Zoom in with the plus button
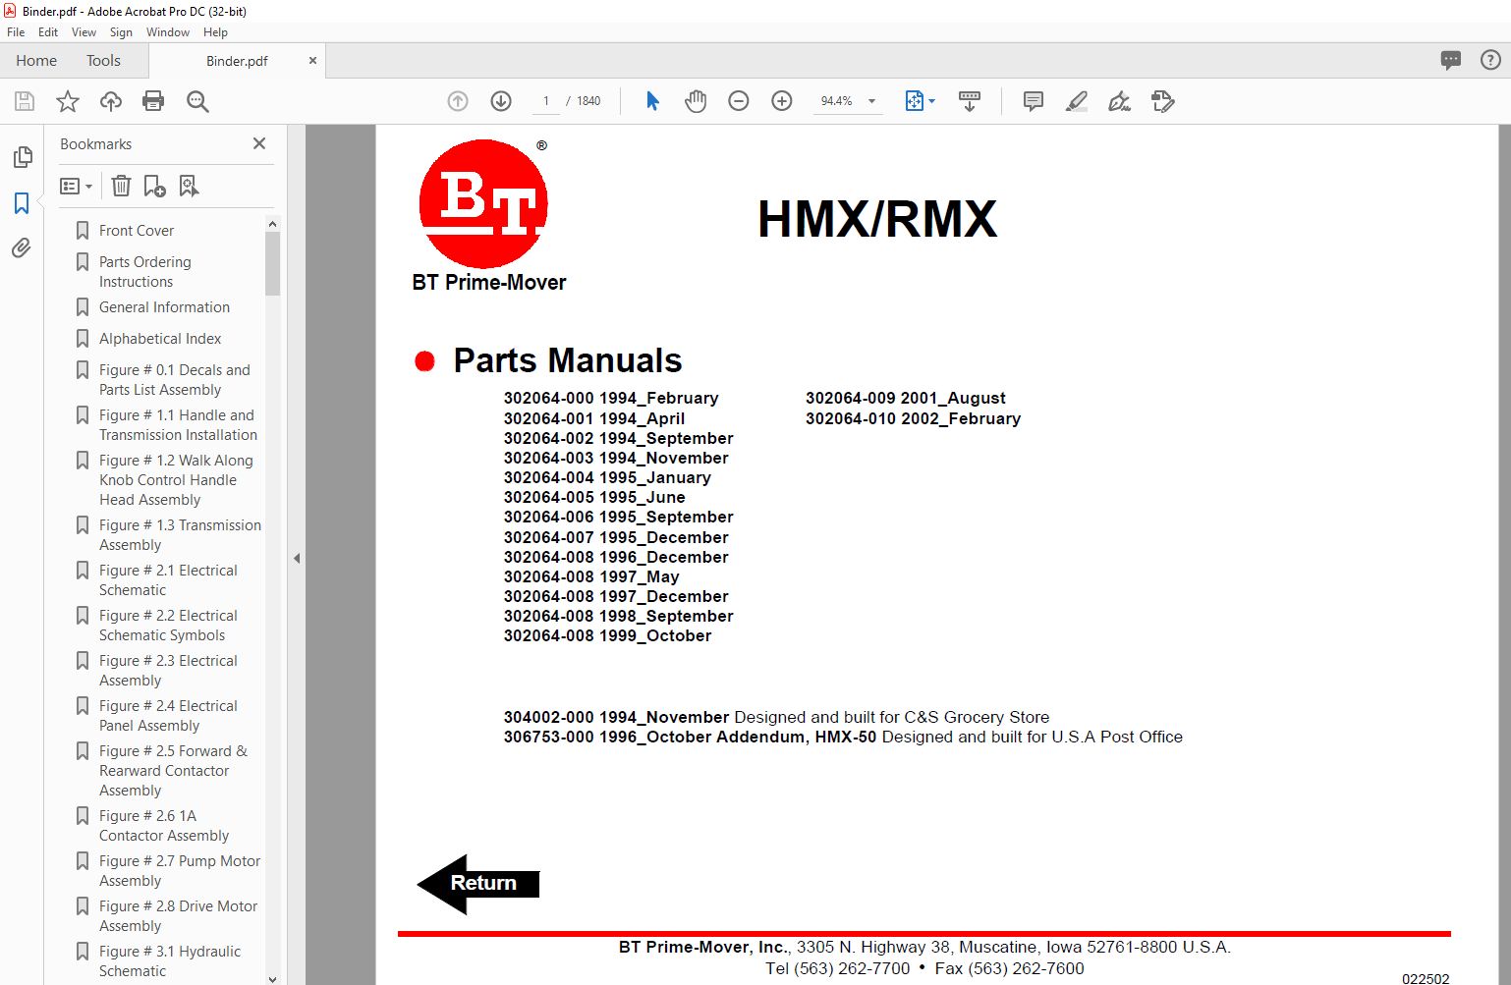The height and width of the screenshot is (985, 1511). coord(782,101)
